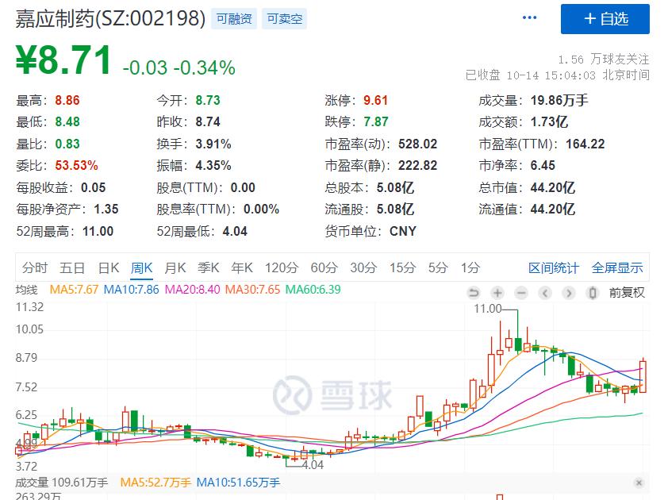
Task: Click the 可卖空 tag
Action: [285, 19]
